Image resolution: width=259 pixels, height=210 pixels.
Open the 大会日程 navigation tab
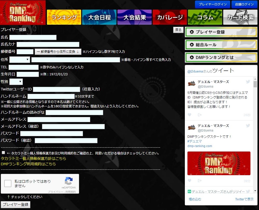point(99,17)
